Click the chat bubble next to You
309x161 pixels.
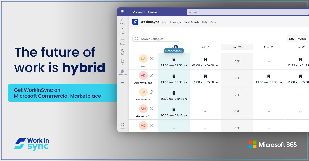tap(151, 59)
